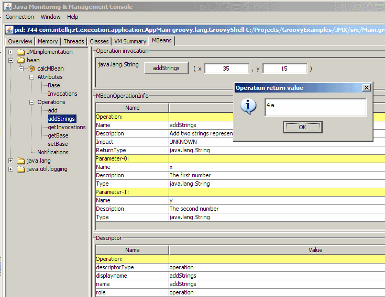The image size is (385, 297).
Task: Click the calcMBean bean icon
Action: tap(31, 68)
